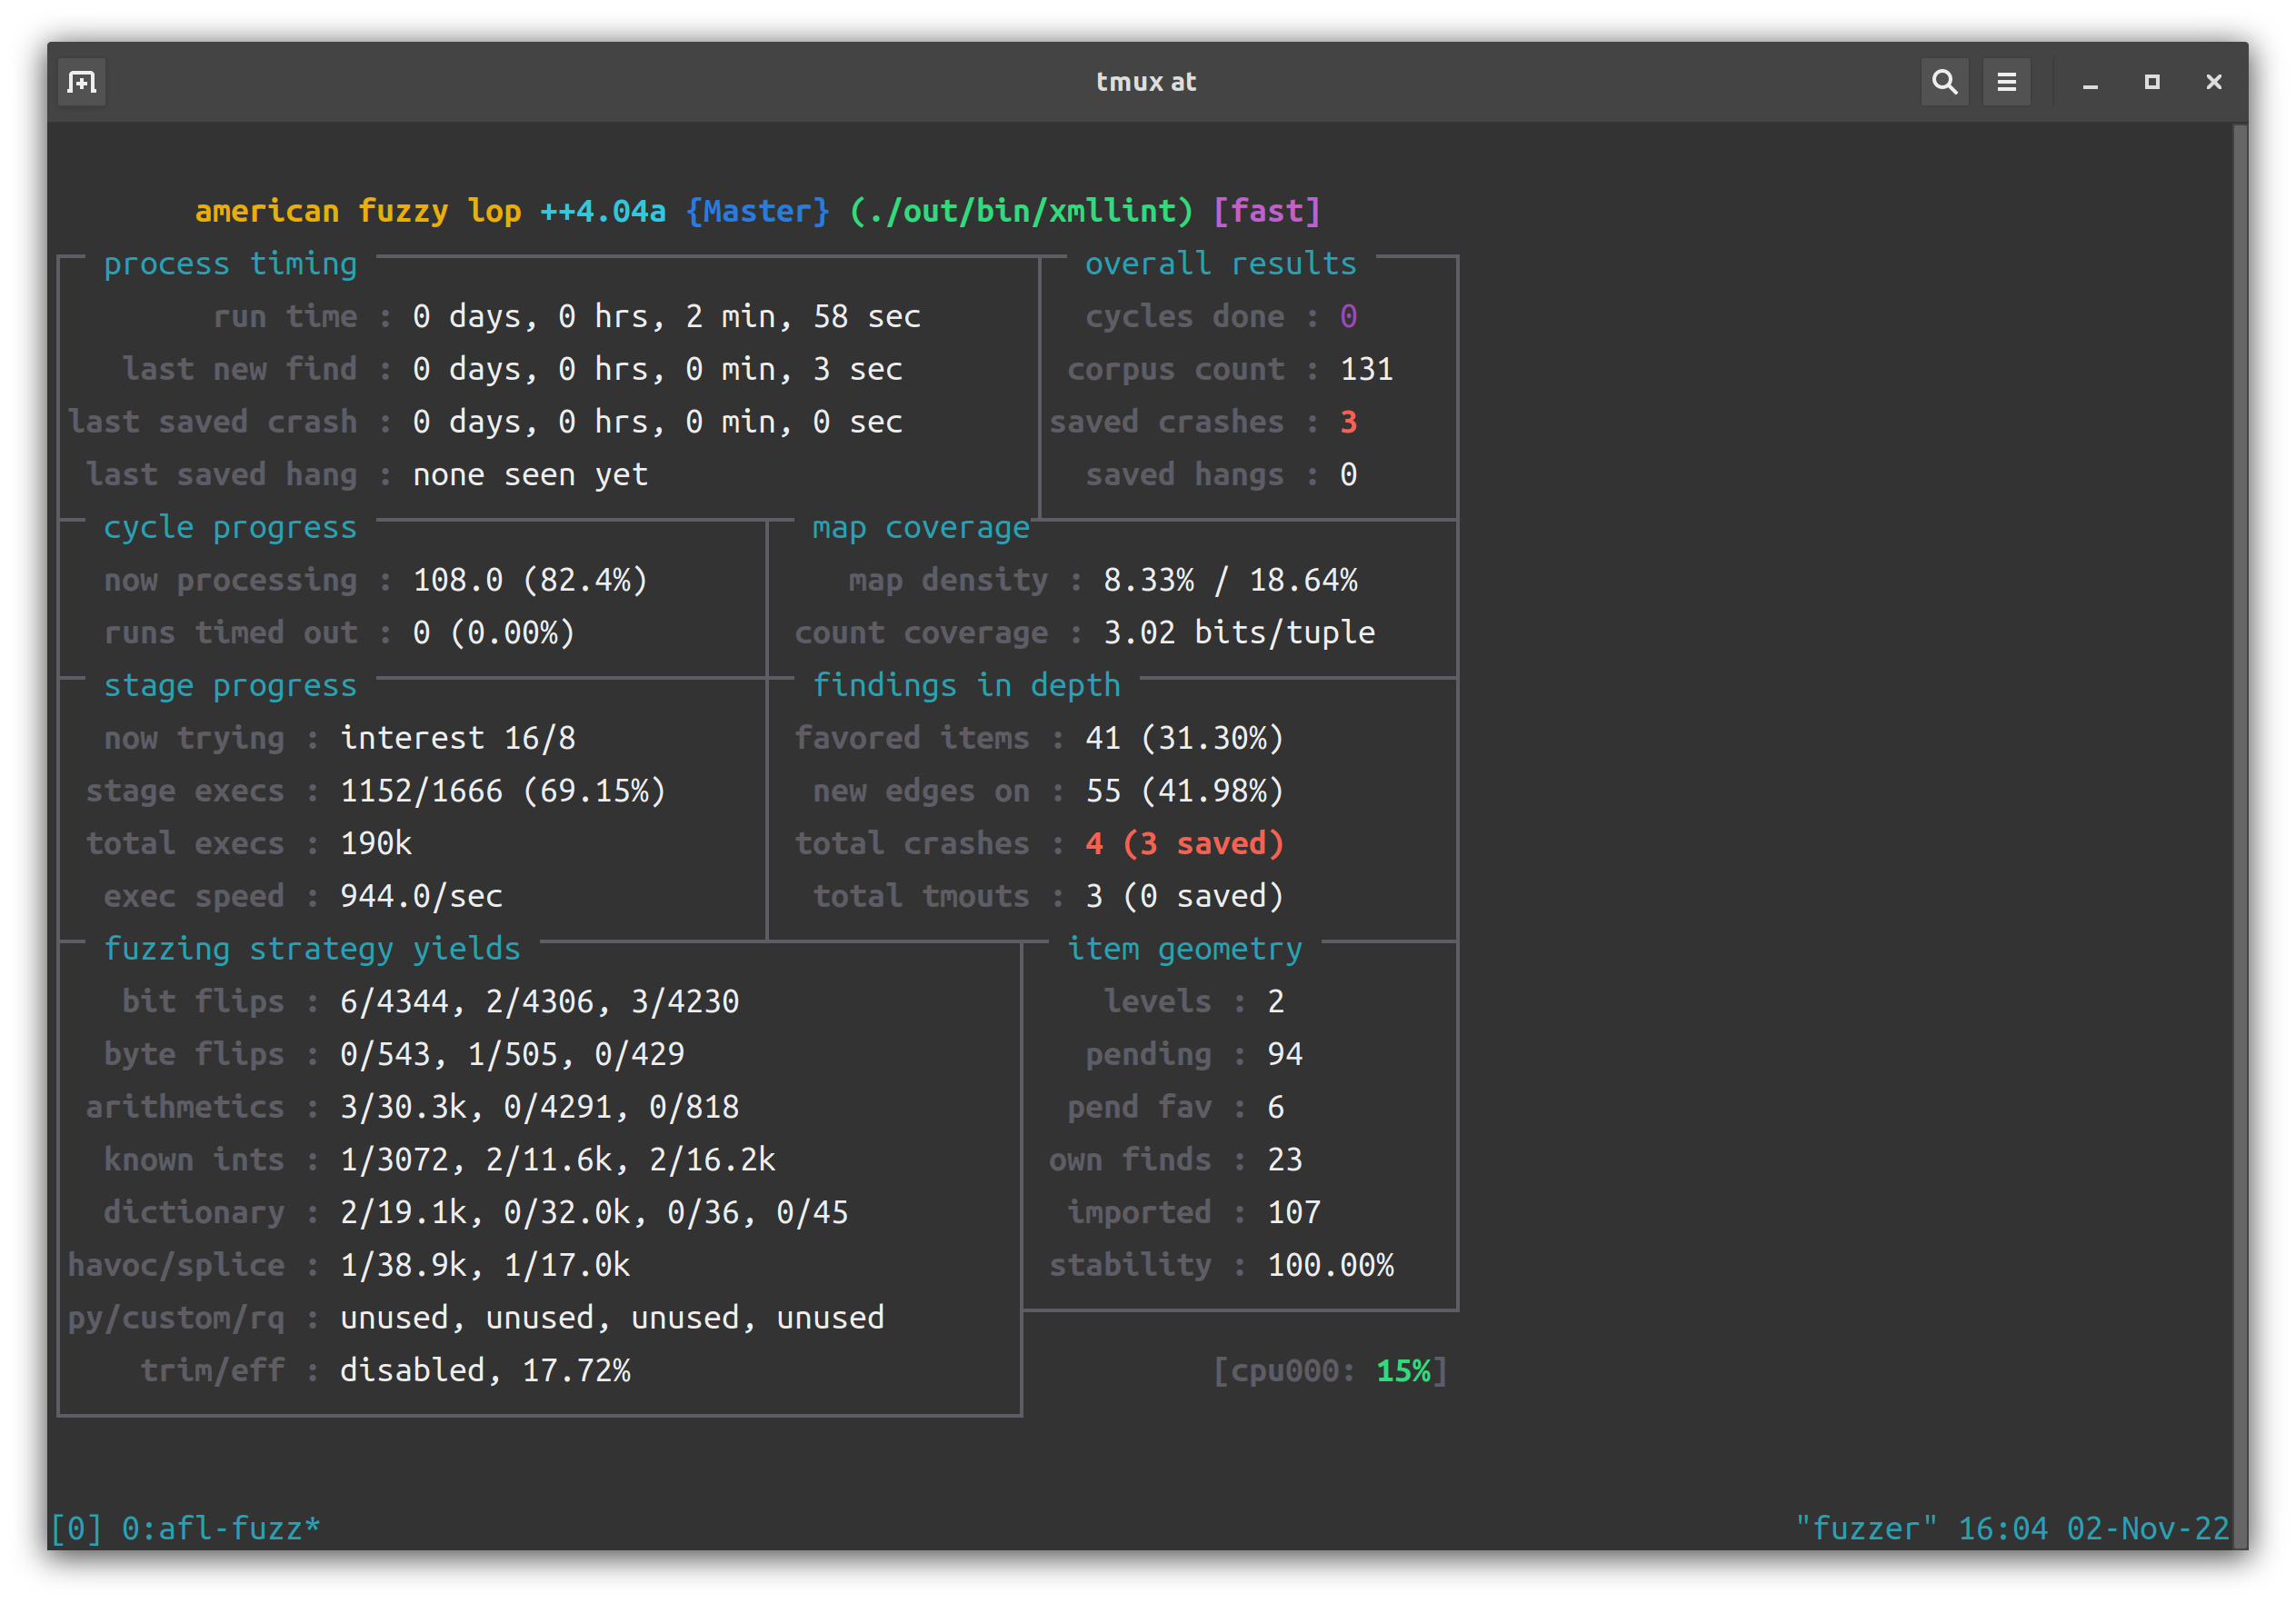The image size is (2296, 1603).
Task: Open the terminal search tool
Action: 1943,82
